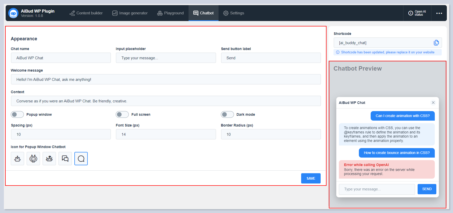
Task: Click the Font Size (px) field
Action: tap(166, 134)
